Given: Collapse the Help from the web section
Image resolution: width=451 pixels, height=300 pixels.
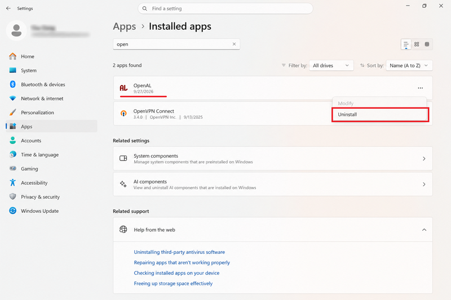Looking at the screenshot, I should pos(424,230).
